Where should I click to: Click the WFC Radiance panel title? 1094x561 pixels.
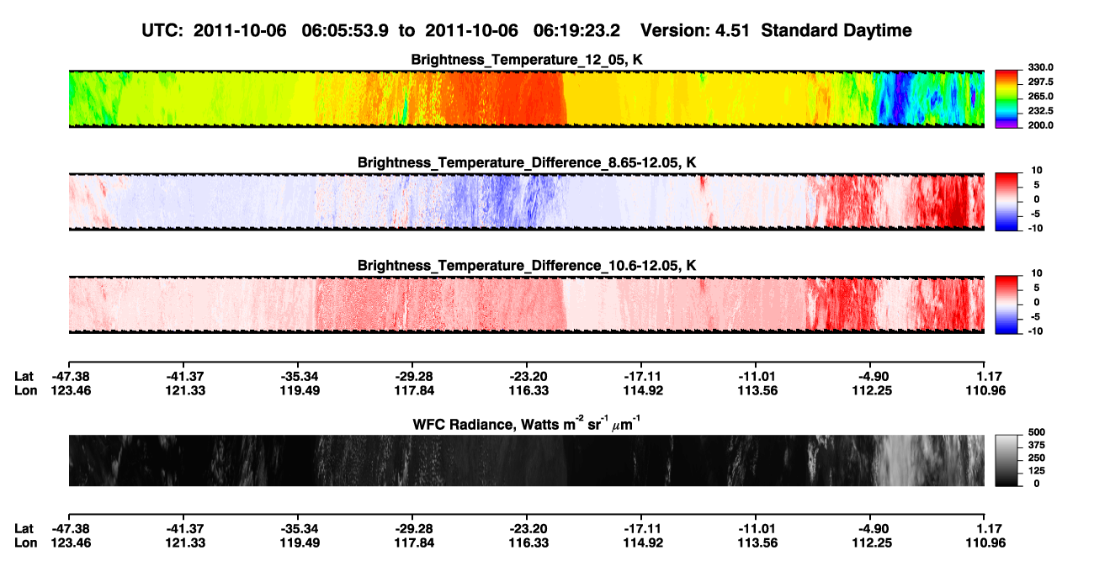527,424
